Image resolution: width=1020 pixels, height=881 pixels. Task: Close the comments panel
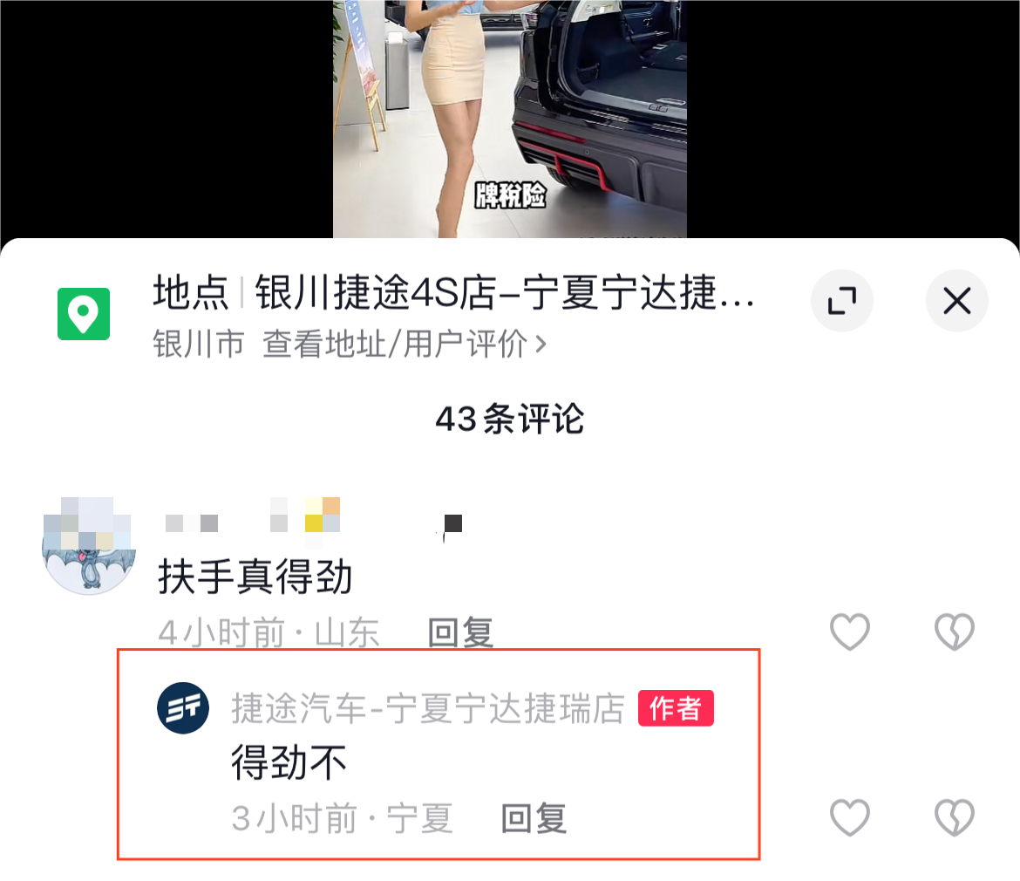(x=957, y=301)
